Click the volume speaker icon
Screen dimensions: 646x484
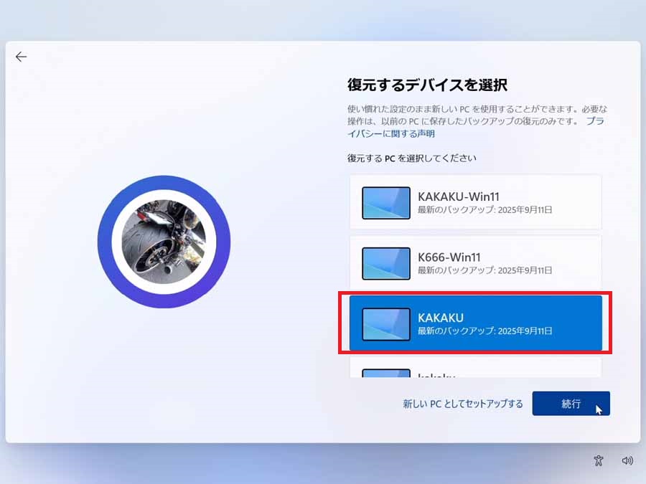[x=627, y=461]
